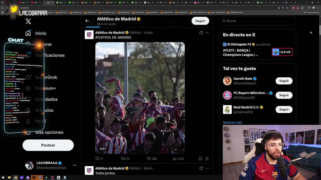Open the MARCADOR 4 bookmark
This screenshot has width=321, height=180.
pos(107,12)
